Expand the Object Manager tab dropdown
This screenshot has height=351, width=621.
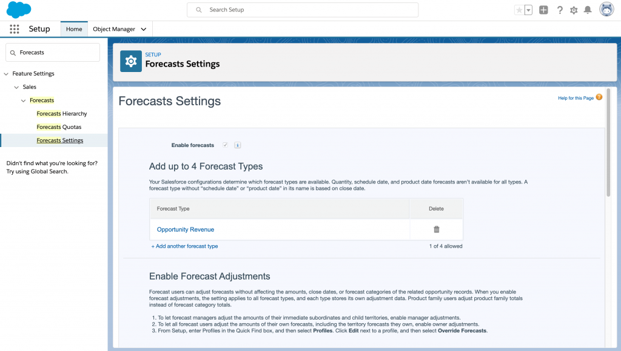pyautogui.click(x=144, y=29)
